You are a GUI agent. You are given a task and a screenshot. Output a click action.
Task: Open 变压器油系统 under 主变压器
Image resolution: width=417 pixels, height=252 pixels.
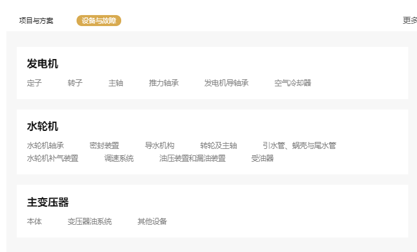point(89,221)
